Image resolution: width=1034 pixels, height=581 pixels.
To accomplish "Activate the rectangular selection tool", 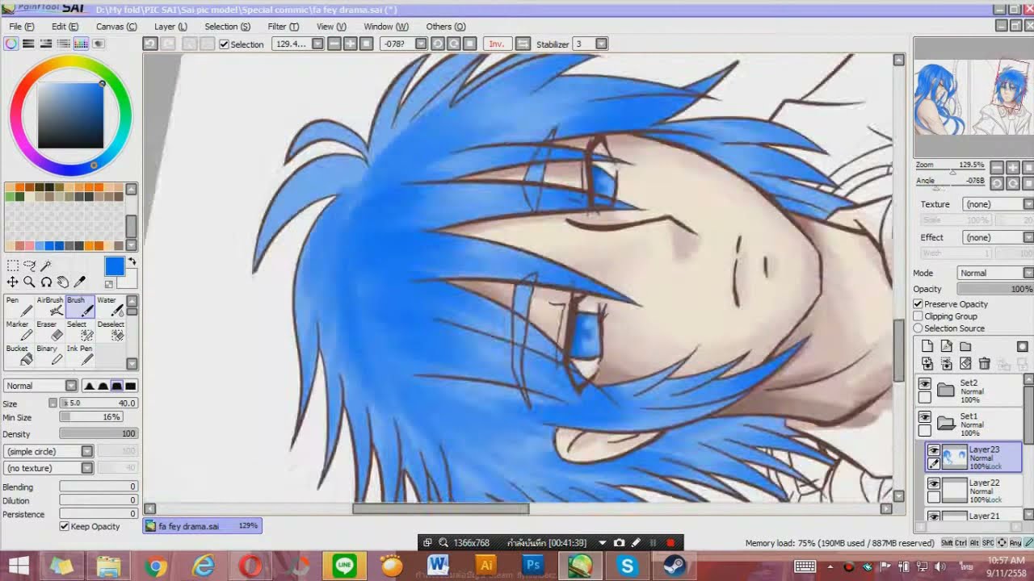I will click(x=12, y=265).
